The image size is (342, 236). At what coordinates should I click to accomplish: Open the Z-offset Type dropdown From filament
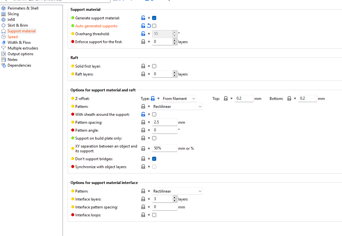pos(179,99)
